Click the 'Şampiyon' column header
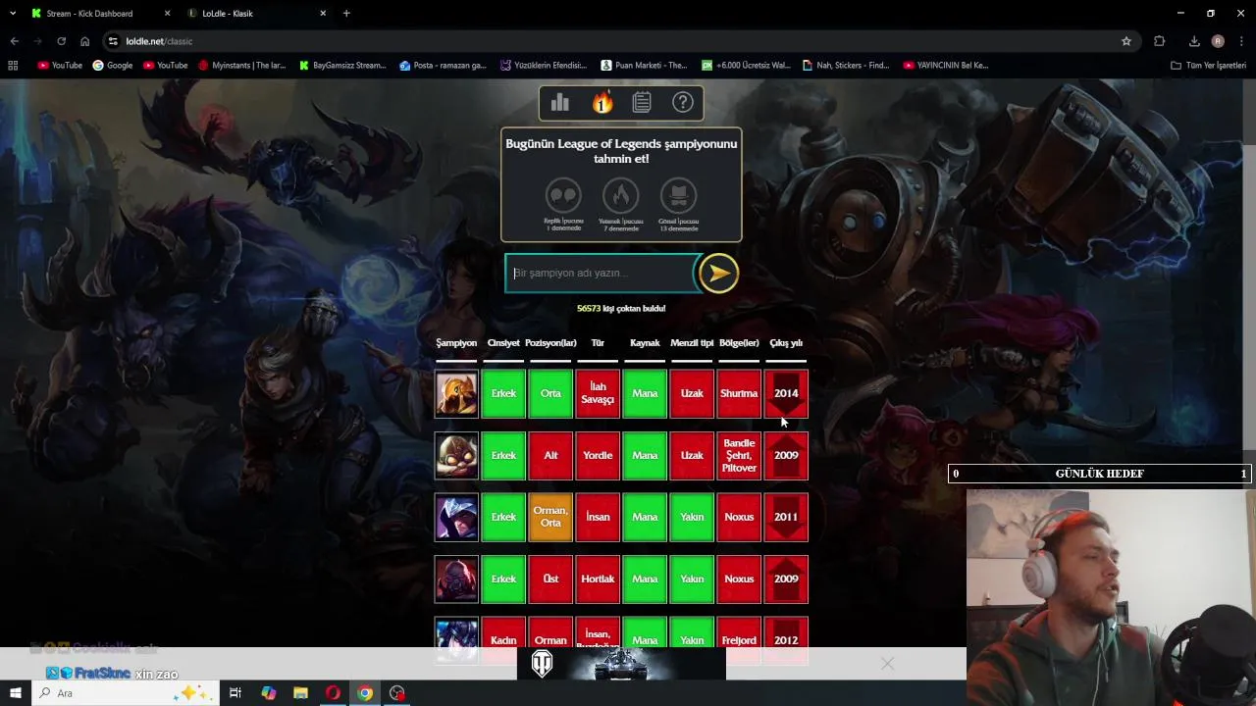The height and width of the screenshot is (706, 1256). (456, 343)
